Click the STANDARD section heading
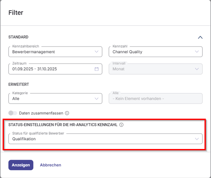 (18, 37)
